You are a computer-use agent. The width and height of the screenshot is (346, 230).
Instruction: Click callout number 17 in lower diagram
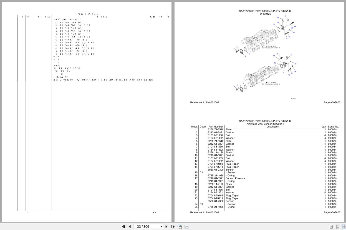(x=291, y=55)
